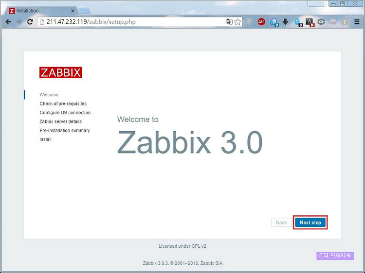Select Check of pre-requisites step

pyautogui.click(x=63, y=103)
